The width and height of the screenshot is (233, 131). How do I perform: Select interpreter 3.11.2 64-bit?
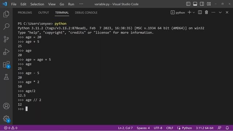205,128
